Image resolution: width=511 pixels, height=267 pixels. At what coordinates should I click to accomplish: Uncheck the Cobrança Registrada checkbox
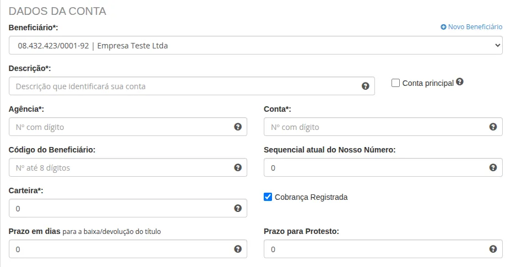268,197
